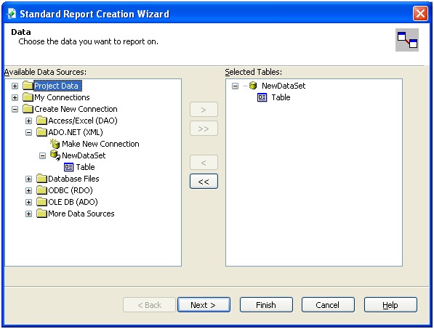Click the remove all (<<) button

pos(204,182)
